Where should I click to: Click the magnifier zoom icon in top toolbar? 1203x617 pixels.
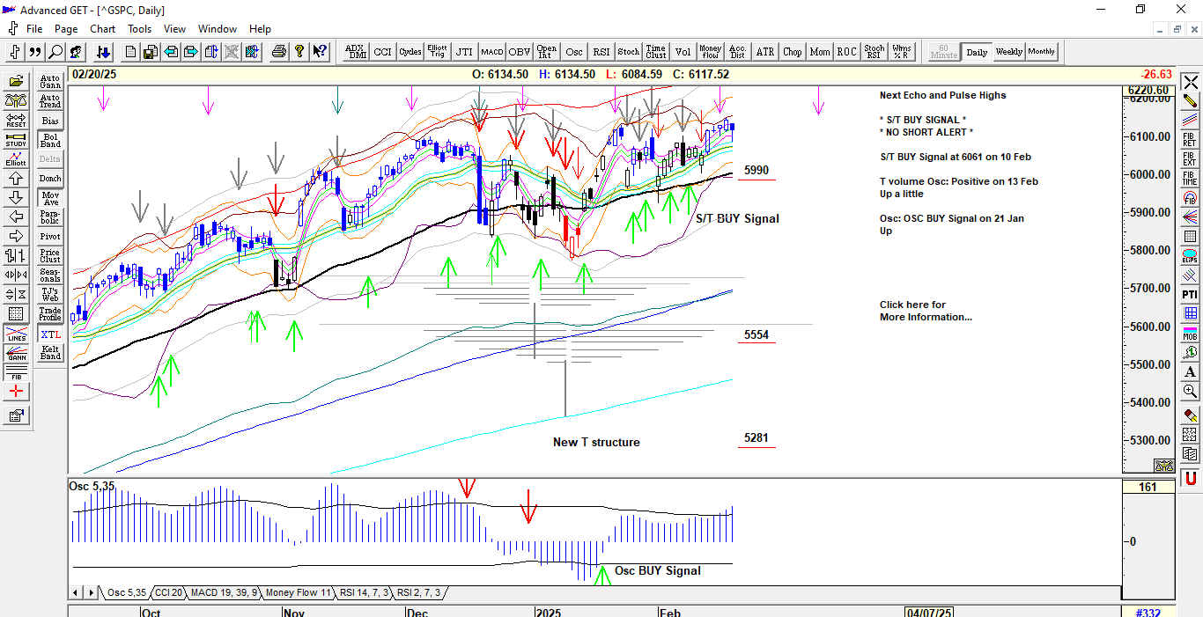click(55, 52)
